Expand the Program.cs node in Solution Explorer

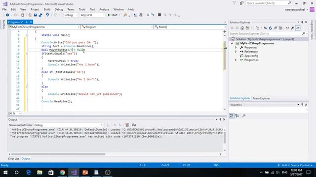coord(236,60)
